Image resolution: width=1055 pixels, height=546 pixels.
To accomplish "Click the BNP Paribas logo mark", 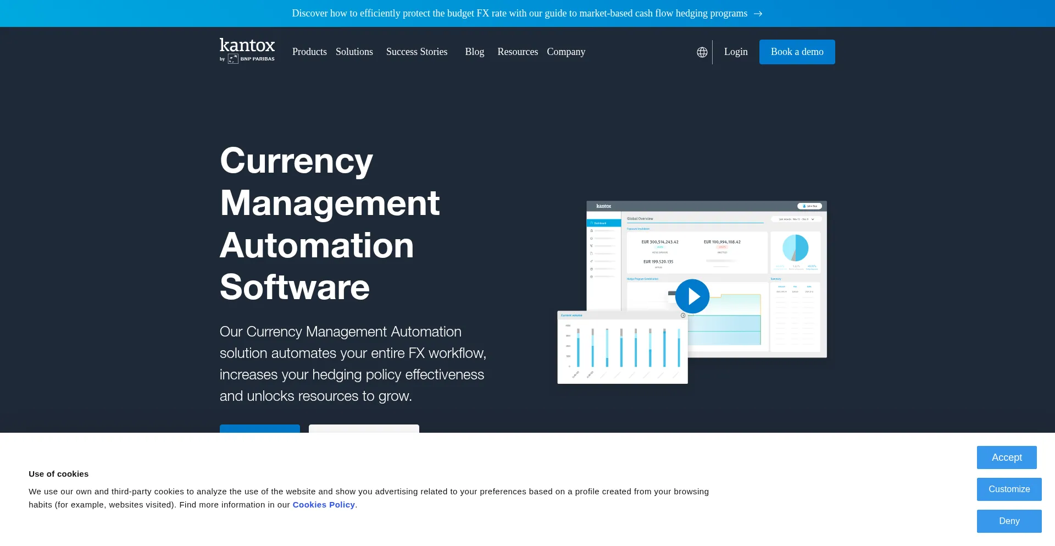I will click(x=233, y=59).
